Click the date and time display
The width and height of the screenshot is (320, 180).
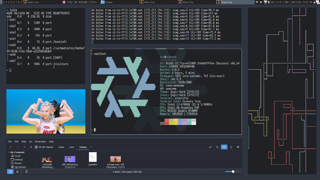302,2
